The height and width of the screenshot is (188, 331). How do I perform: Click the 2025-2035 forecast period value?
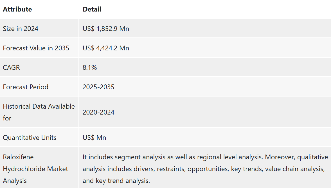(98, 87)
